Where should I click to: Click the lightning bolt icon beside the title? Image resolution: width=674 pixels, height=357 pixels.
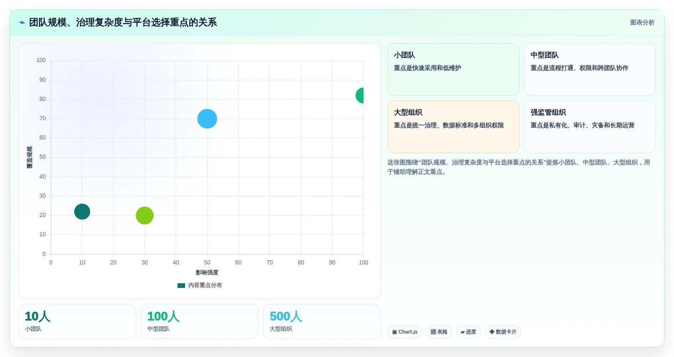pyautogui.click(x=22, y=23)
